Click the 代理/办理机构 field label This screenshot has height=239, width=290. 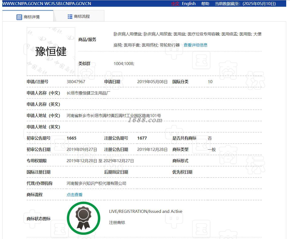click(40, 183)
